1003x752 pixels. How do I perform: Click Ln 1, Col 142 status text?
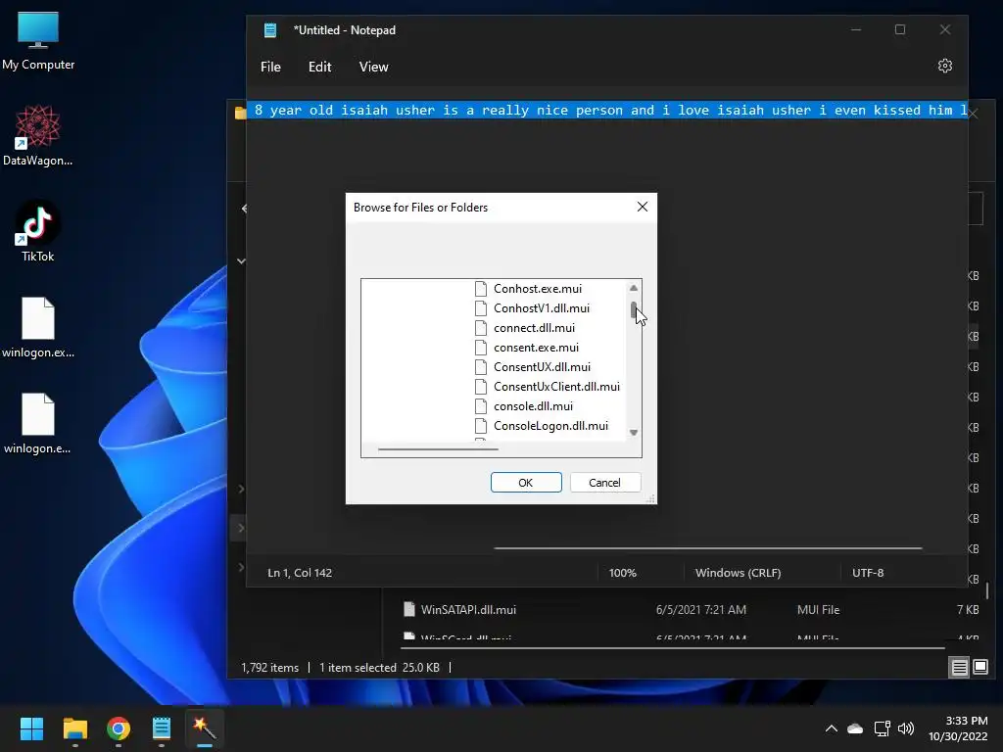(x=300, y=572)
